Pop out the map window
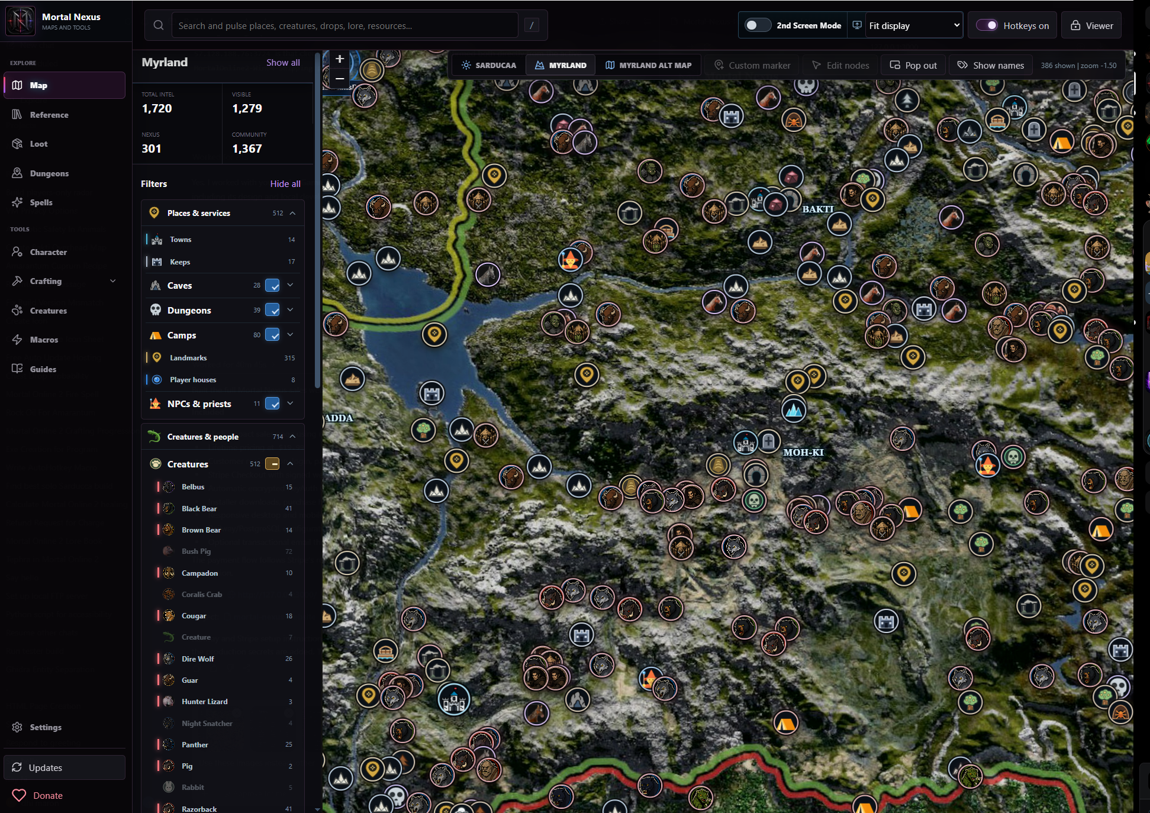Image resolution: width=1150 pixels, height=813 pixels. pyautogui.click(x=913, y=65)
